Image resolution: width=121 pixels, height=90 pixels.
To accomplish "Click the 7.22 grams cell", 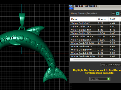I will [103, 23].
